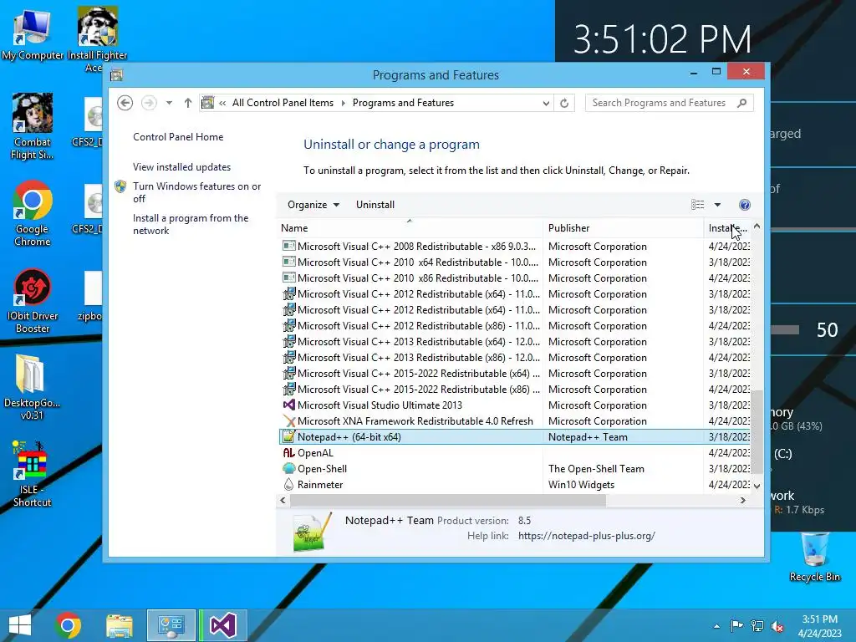The width and height of the screenshot is (856, 642).
Task: Click Notepad++ Team publisher cell
Action: [x=588, y=437]
